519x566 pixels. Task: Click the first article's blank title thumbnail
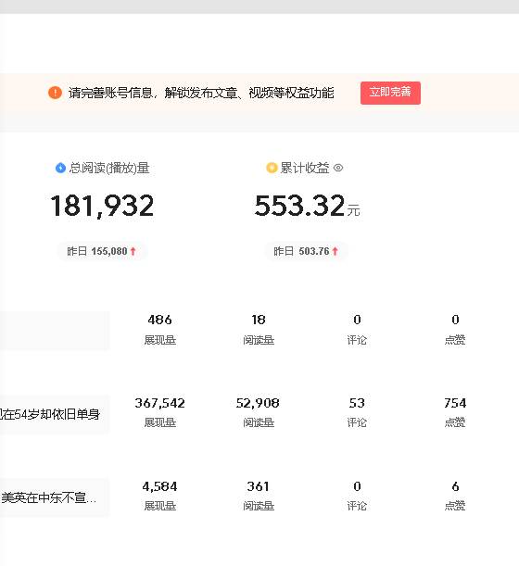pyautogui.click(x=55, y=331)
